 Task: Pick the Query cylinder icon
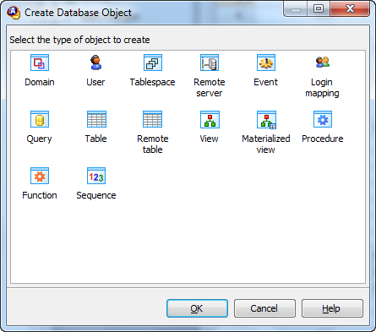[40, 119]
